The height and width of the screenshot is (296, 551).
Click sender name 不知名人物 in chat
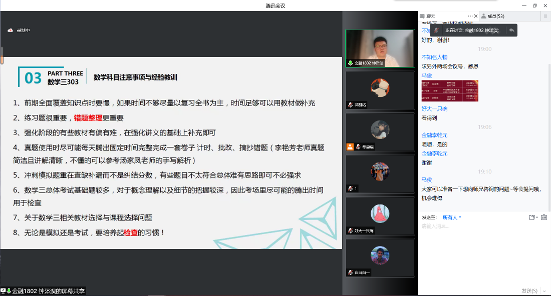[x=434, y=57]
